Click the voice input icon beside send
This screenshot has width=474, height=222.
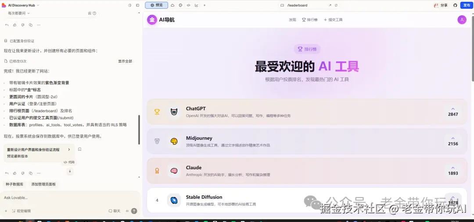(127, 211)
